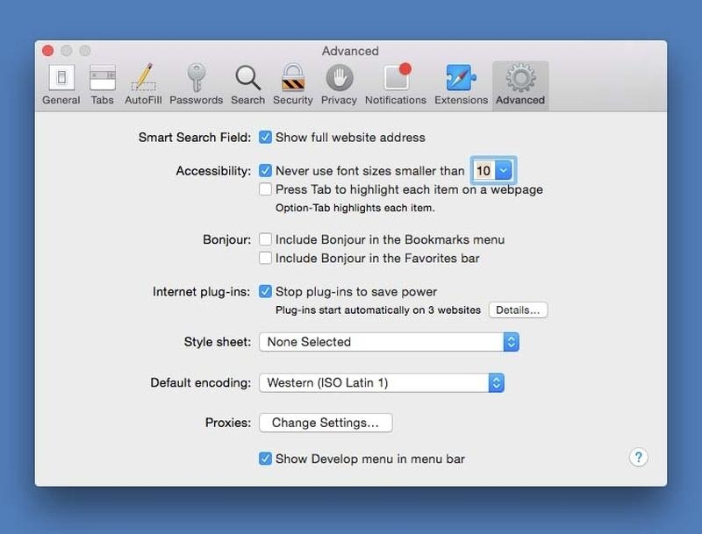The width and height of the screenshot is (702, 534).
Task: Open the Style sheet dropdown
Action: click(x=389, y=342)
